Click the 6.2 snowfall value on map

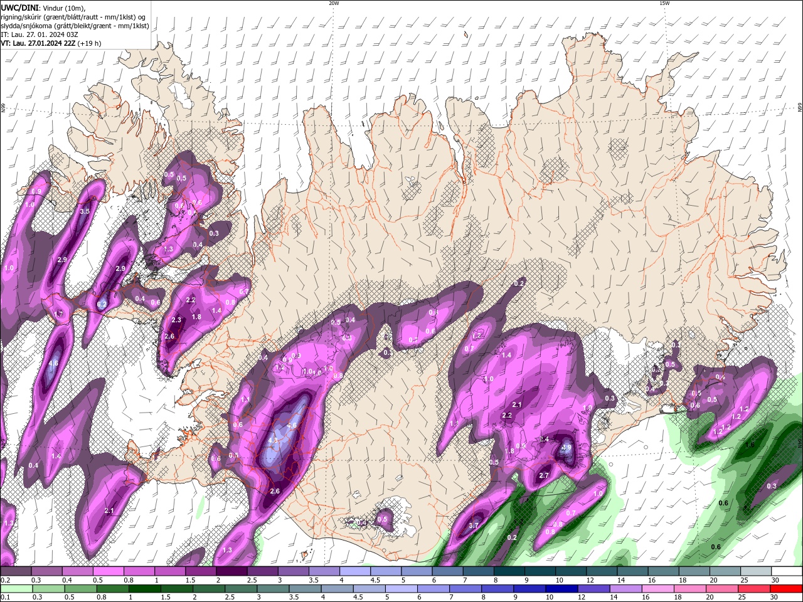coord(102,304)
